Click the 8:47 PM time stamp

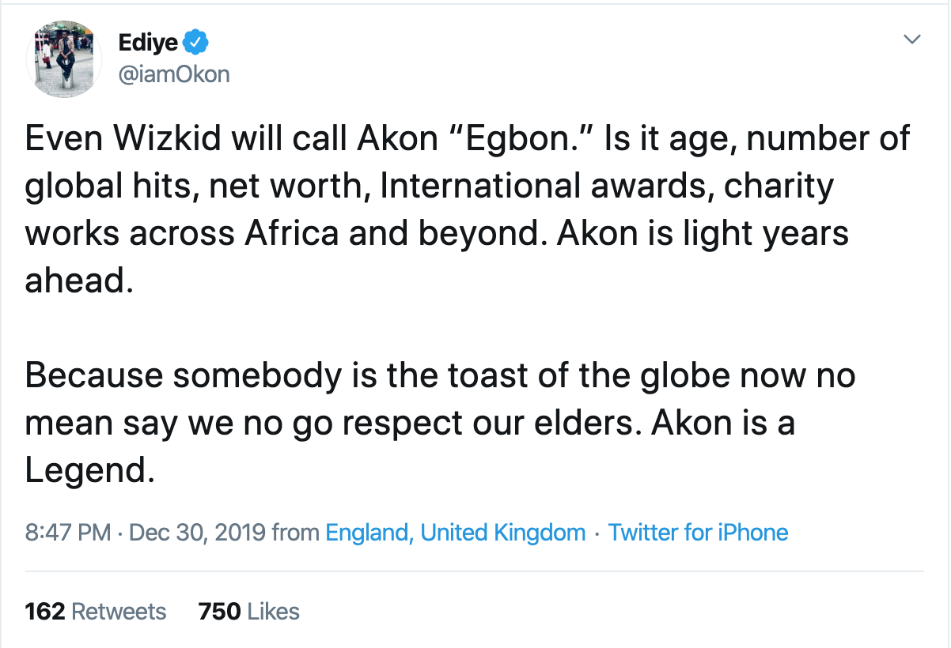pyautogui.click(x=68, y=533)
